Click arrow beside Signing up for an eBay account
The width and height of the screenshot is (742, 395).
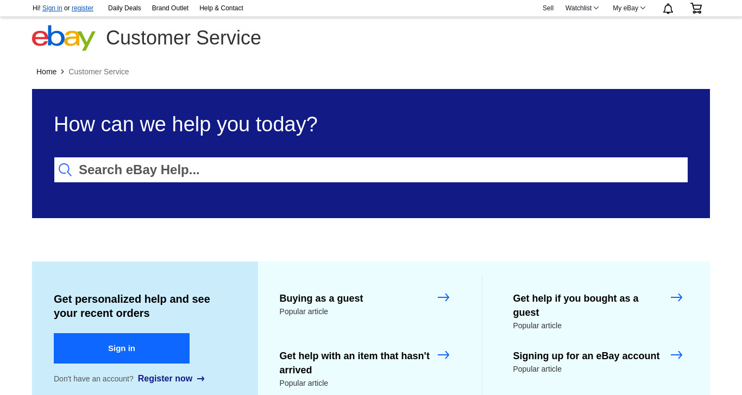click(x=676, y=355)
